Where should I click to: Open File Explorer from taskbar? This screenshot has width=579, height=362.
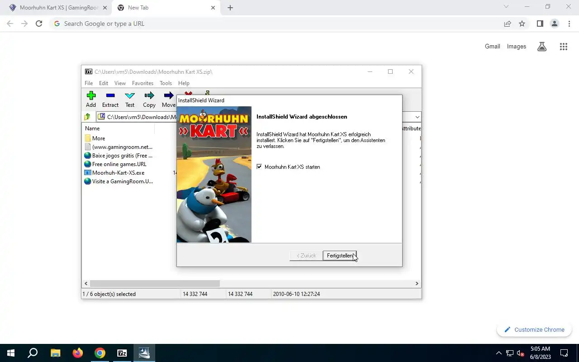coord(55,353)
